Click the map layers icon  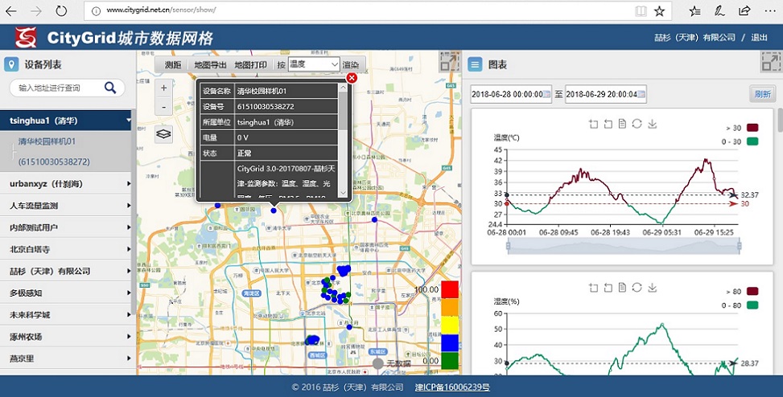pos(163,134)
